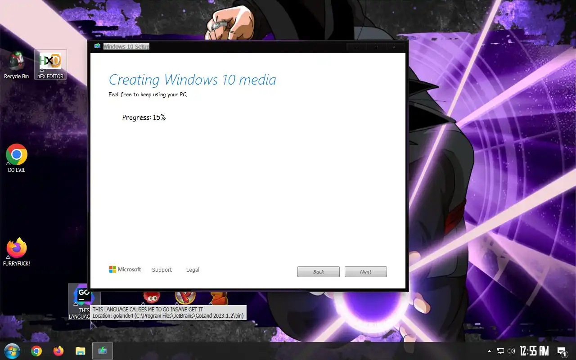Click the Next button

(366, 272)
